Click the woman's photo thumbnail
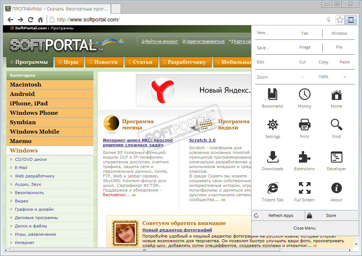Screen dimensions: 362x256 click(x=125, y=234)
